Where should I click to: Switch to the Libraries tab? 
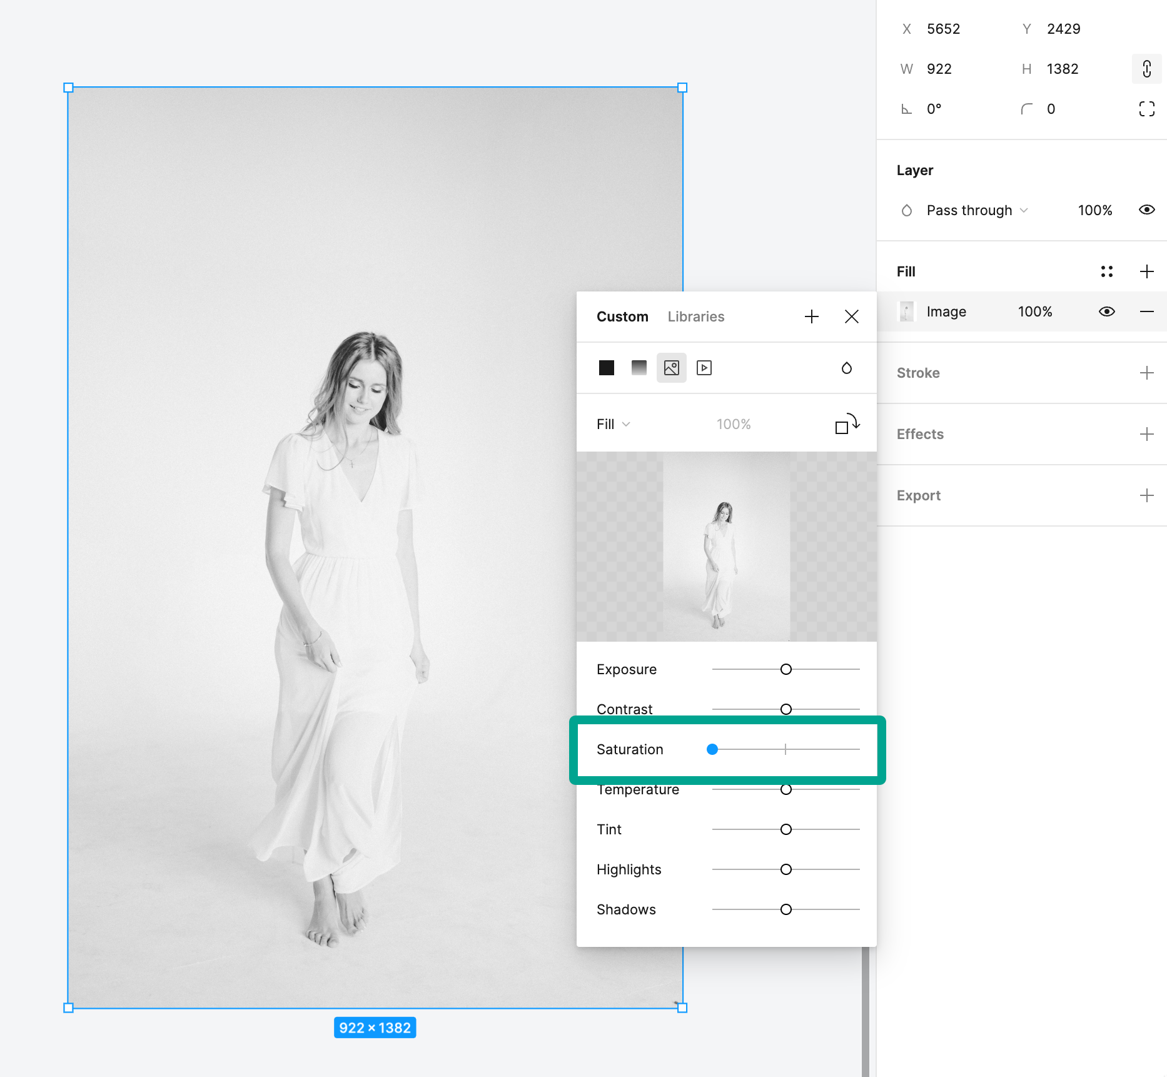tap(695, 316)
